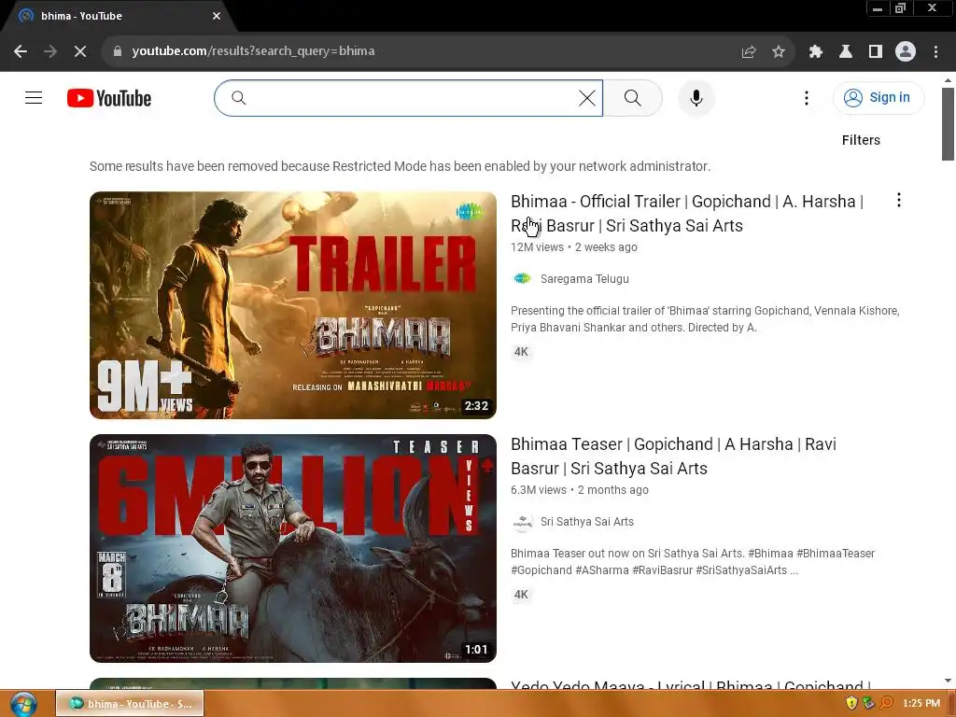956x717 pixels.
Task: Open the YouTube guide hamburger menu
Action: (x=34, y=97)
